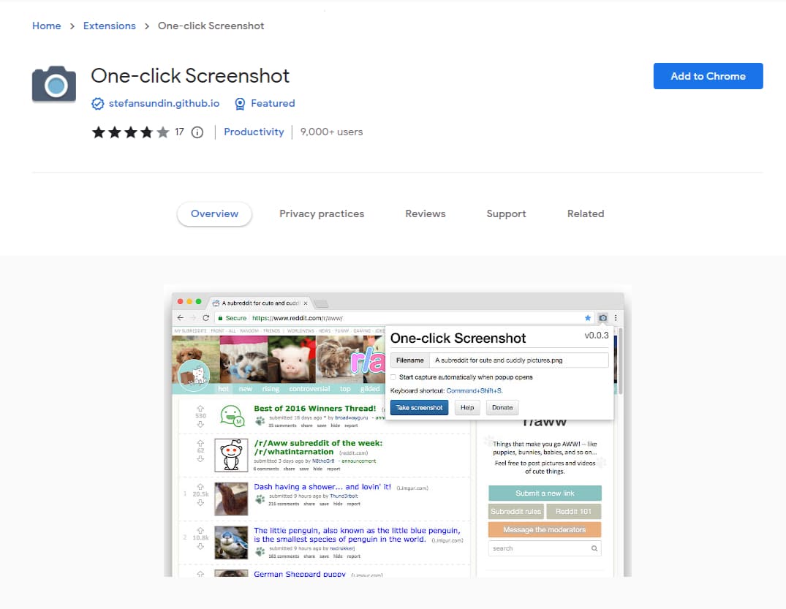Image resolution: width=786 pixels, height=609 pixels.
Task: Click the info icon next to the rating count
Action: (197, 132)
